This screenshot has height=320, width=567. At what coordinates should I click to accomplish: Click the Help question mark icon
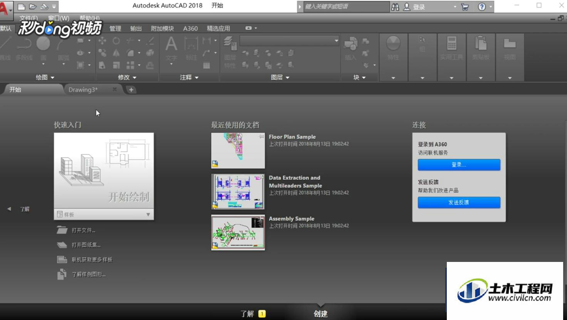tap(482, 7)
